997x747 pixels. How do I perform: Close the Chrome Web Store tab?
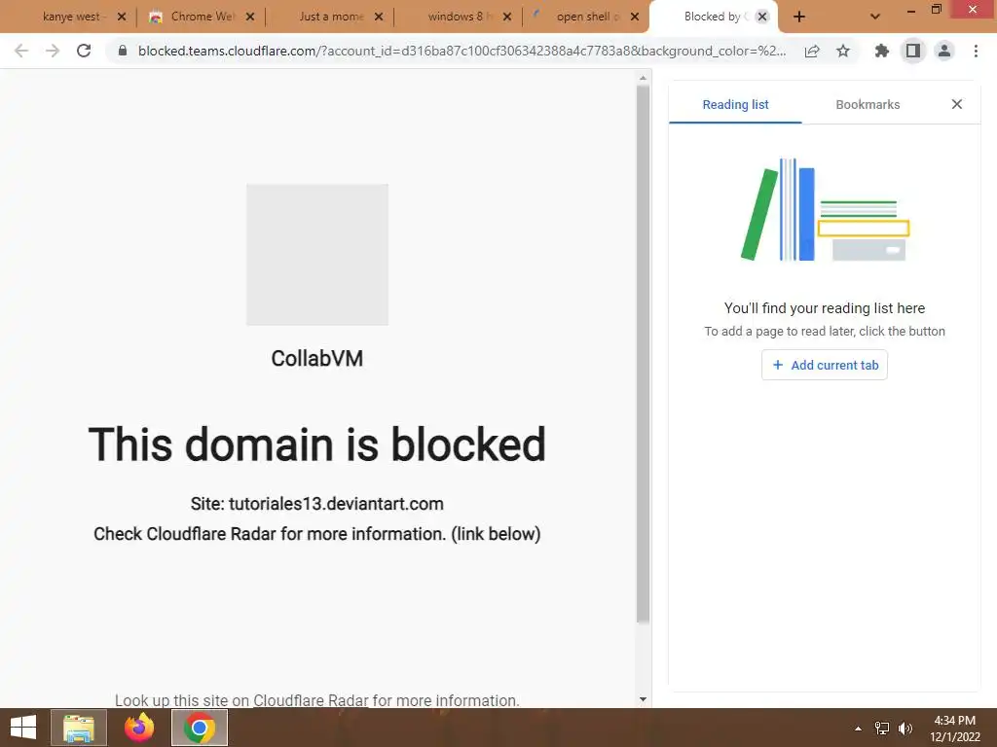pyautogui.click(x=250, y=17)
